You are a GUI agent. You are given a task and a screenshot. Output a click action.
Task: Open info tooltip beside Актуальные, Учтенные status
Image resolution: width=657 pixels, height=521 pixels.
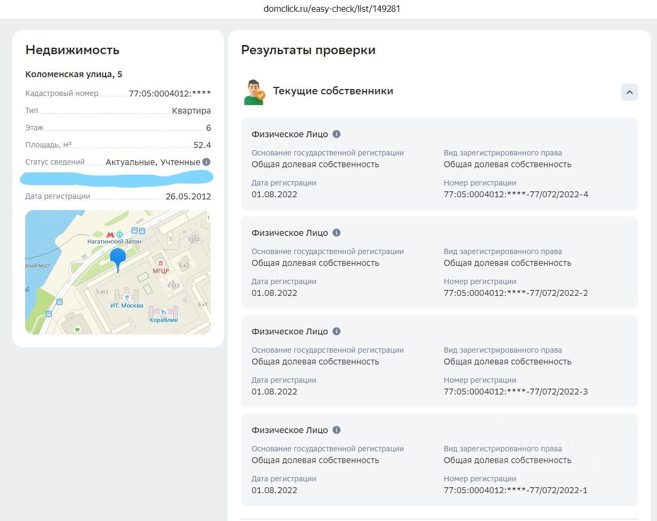[207, 162]
